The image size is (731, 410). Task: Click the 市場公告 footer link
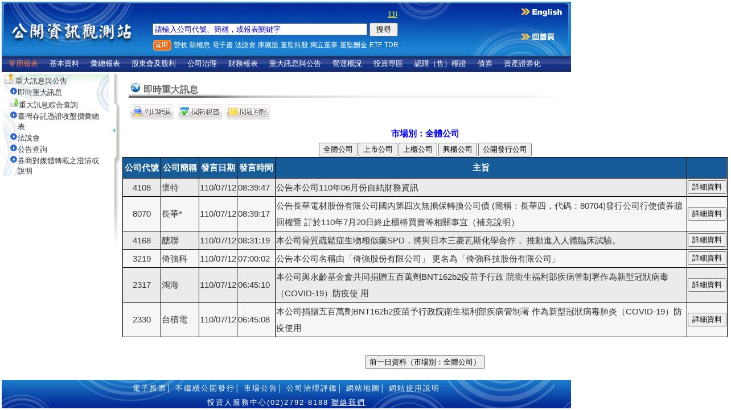click(260, 388)
